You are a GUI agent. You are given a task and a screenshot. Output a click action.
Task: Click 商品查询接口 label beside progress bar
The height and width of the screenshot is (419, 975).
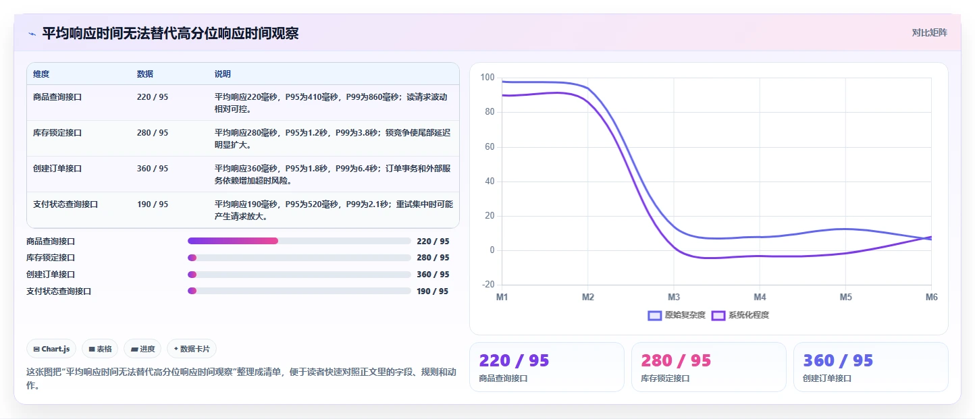click(51, 241)
